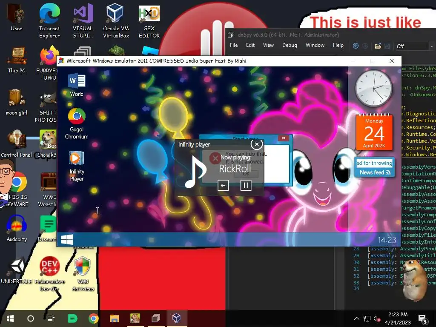Navigate backward in dnSpy toolbar
436x327 pixels.
click(x=356, y=46)
